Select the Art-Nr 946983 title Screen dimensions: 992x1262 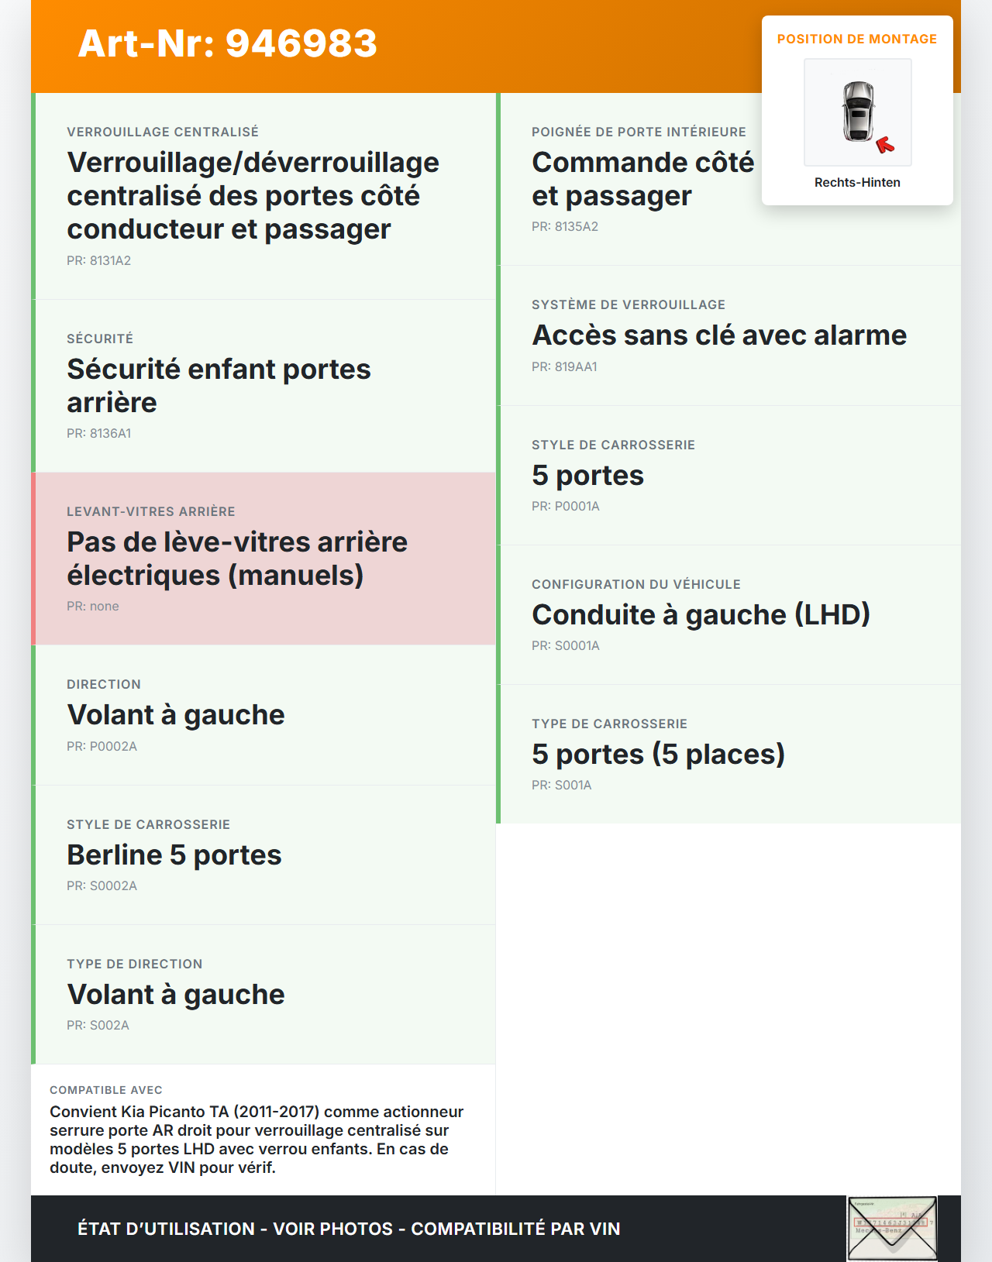(227, 43)
